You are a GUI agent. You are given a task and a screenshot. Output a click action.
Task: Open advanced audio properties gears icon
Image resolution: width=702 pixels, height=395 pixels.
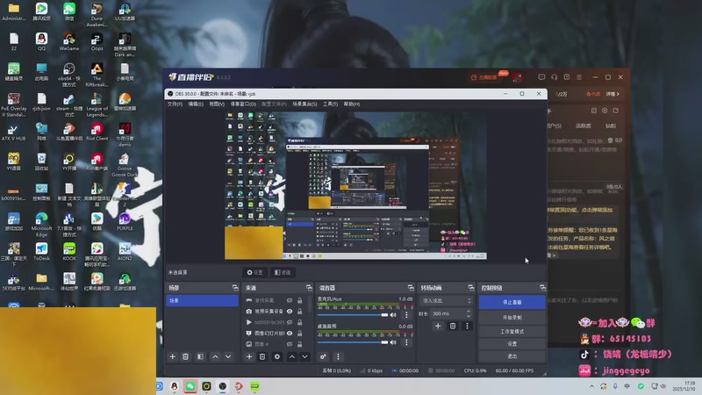tap(323, 356)
